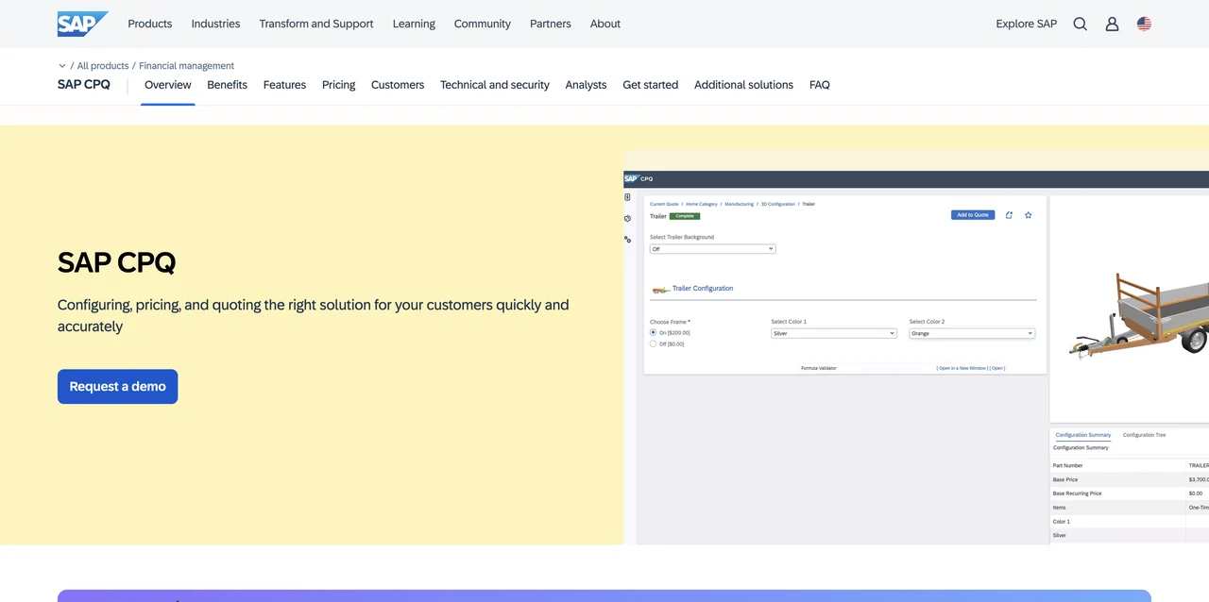This screenshot has height=602, width=1209.
Task: Expand the breadcrumb chevron before All products
Action: coord(62,66)
